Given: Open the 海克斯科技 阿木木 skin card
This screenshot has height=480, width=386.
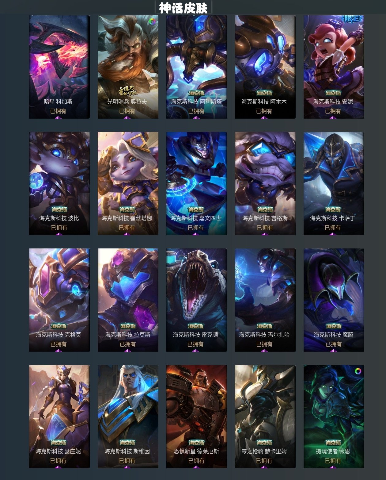Looking at the screenshot, I should pyautogui.click(x=265, y=67).
